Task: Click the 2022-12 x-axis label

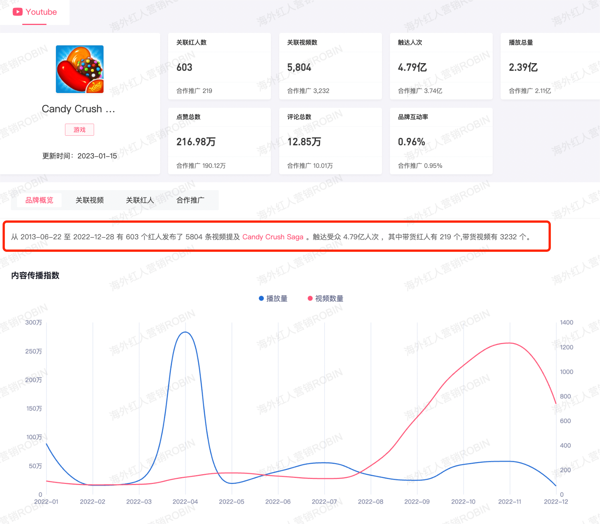Action: (x=556, y=502)
